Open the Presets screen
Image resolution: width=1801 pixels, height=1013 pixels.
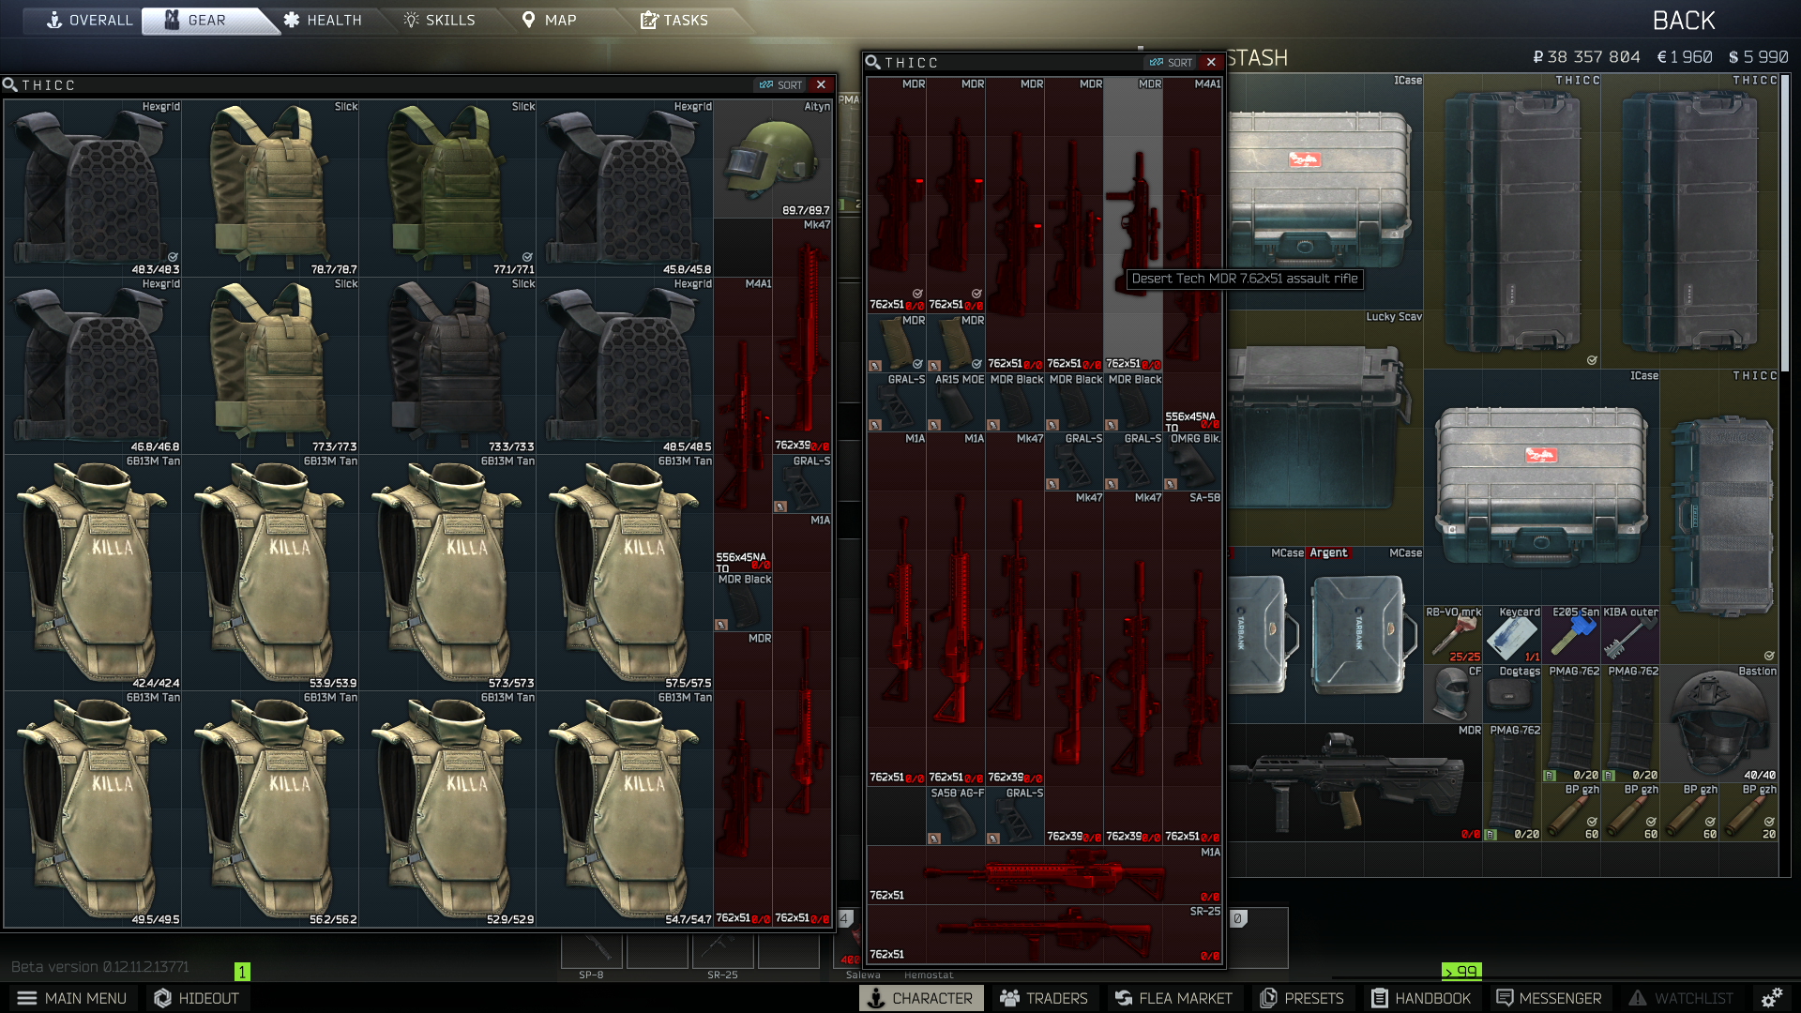[x=1302, y=998]
